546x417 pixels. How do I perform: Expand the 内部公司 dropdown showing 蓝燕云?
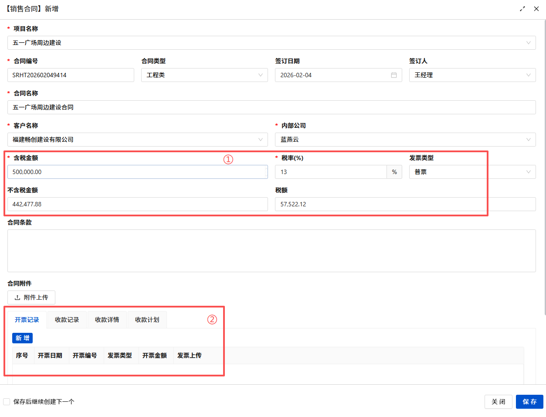click(x=405, y=140)
